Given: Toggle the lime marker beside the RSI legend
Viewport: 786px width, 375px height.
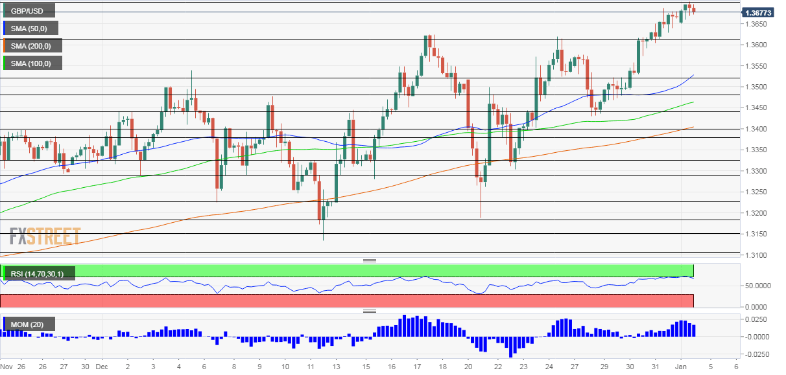Looking at the screenshot, I should [3, 273].
